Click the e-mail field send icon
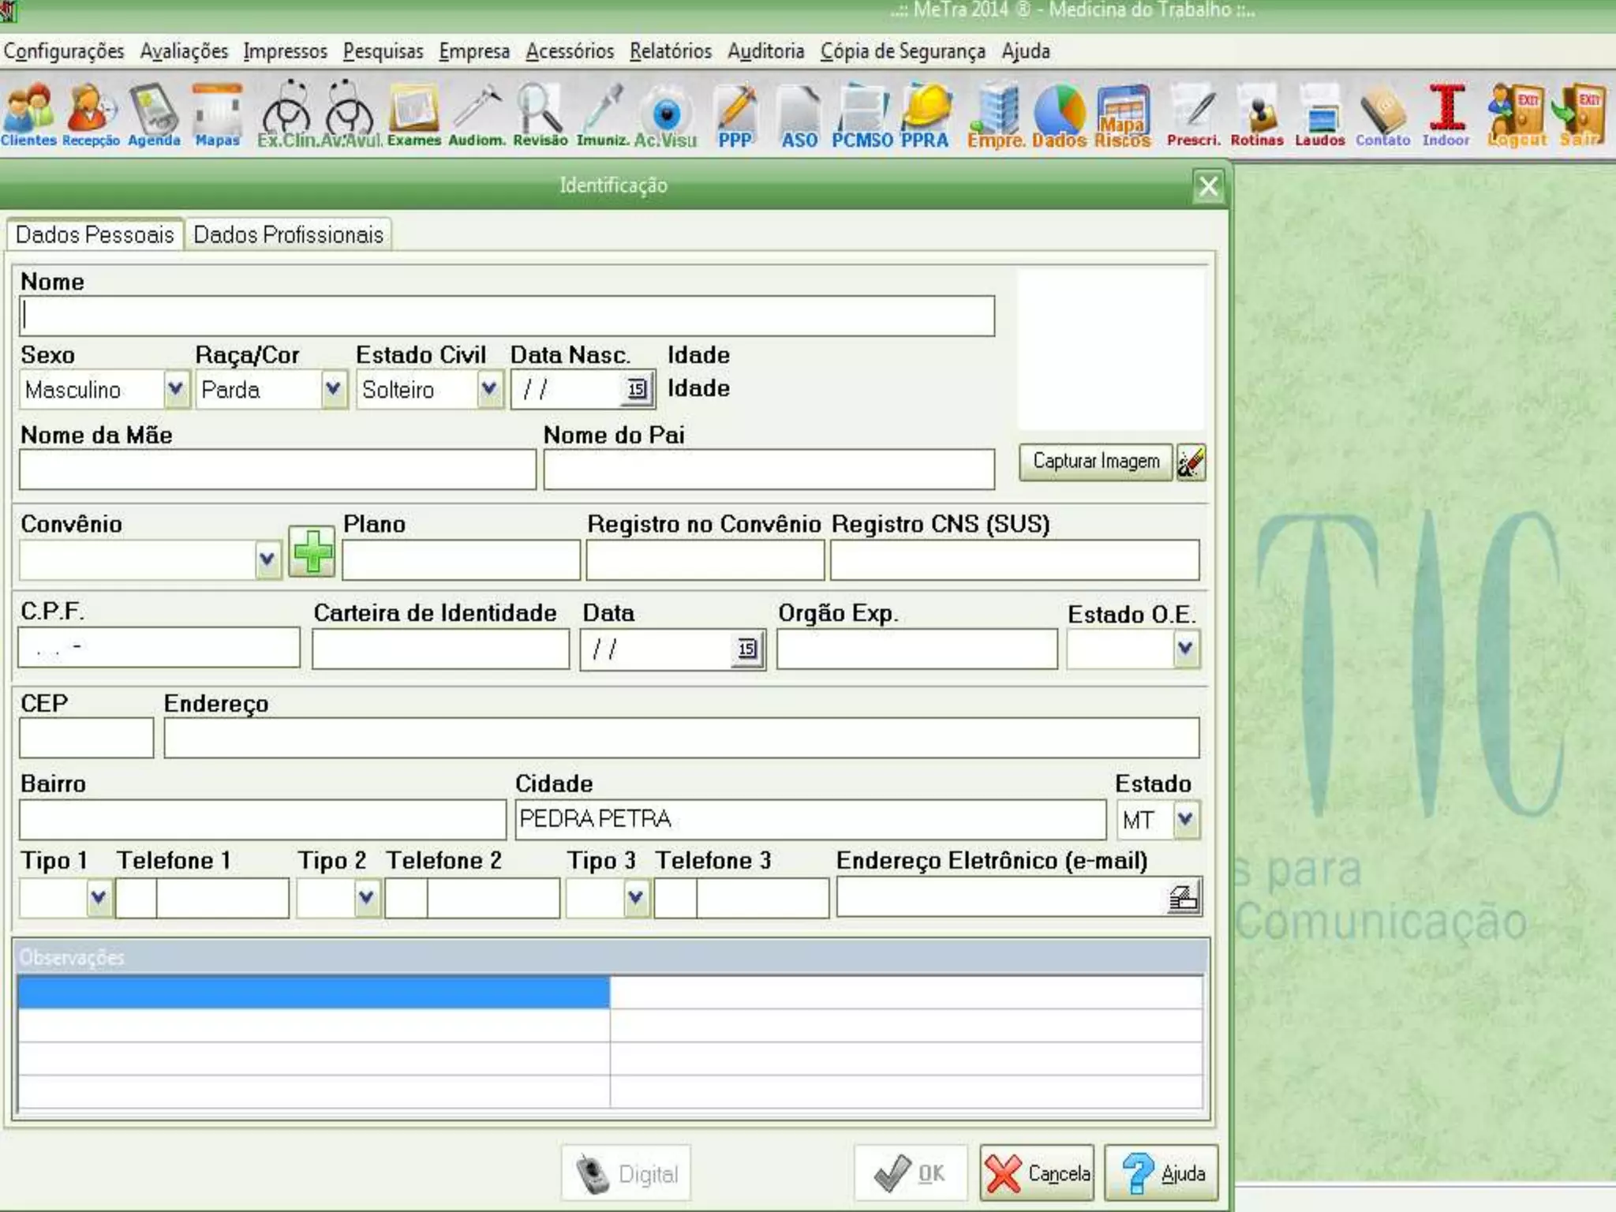The width and height of the screenshot is (1616, 1212). pyautogui.click(x=1183, y=898)
